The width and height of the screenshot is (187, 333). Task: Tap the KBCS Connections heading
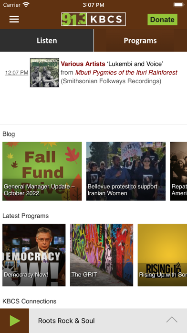click(x=29, y=301)
